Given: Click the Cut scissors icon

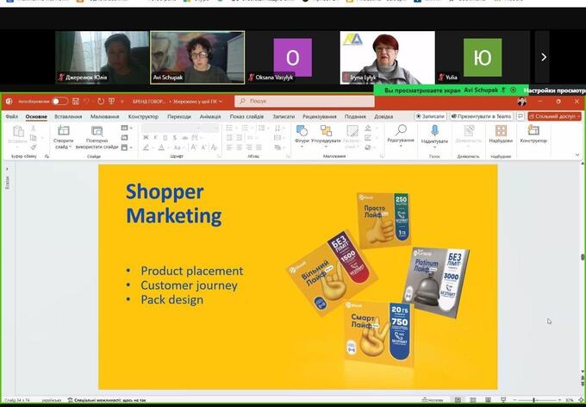Looking at the screenshot, I should [x=34, y=128].
